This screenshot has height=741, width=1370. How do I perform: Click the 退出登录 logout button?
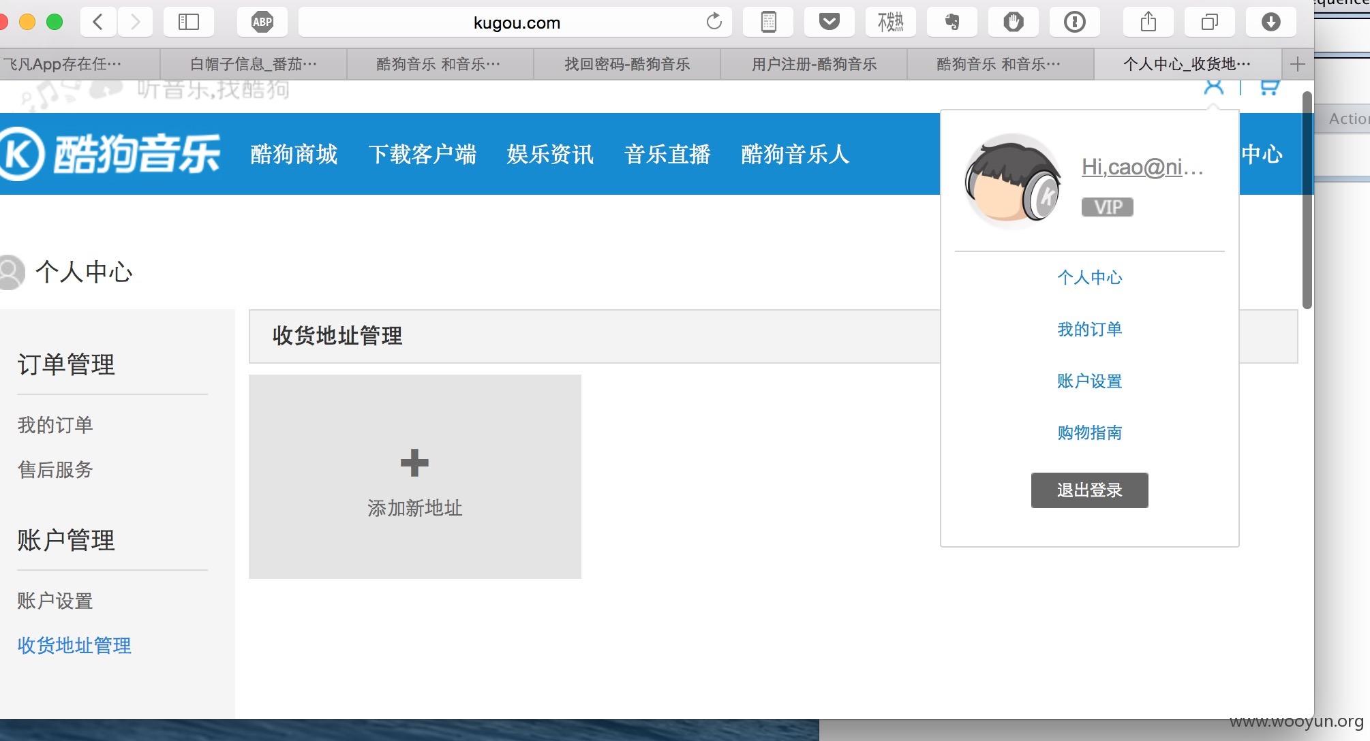coord(1089,490)
